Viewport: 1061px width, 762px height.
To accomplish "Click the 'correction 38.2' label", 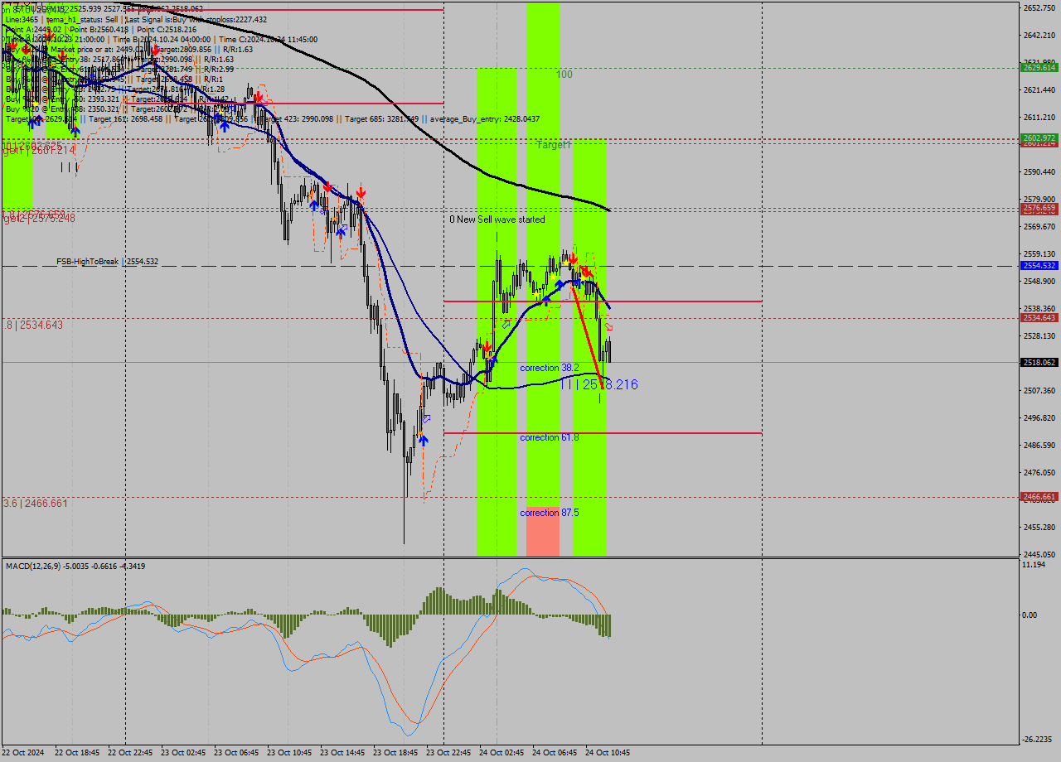I will coord(550,367).
